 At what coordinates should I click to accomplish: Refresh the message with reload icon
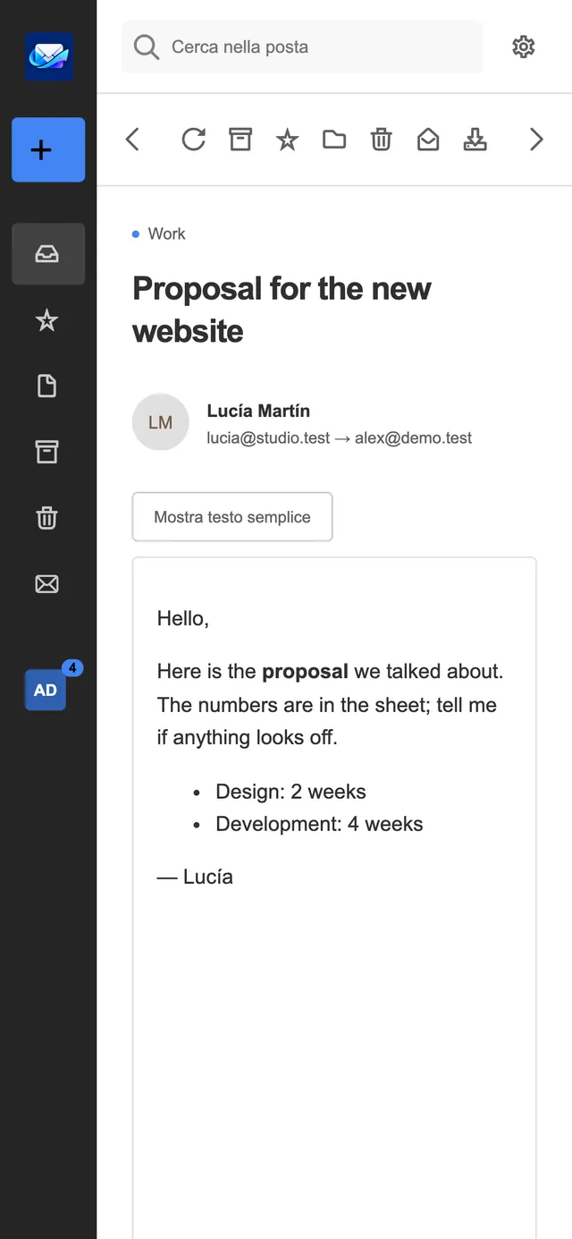[x=193, y=140]
